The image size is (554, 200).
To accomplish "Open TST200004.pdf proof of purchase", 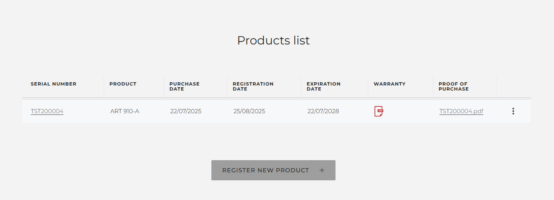I will click(461, 111).
